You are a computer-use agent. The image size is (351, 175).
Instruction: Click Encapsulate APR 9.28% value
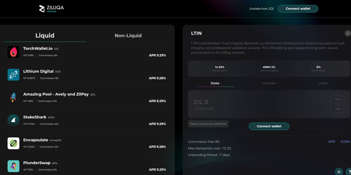(157, 147)
